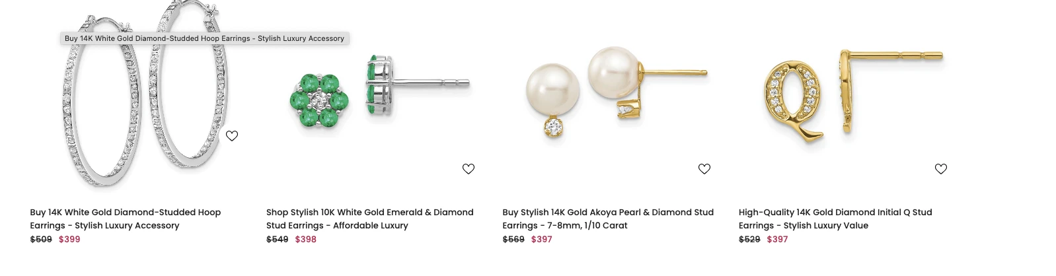This screenshot has height=276, width=1056.
Task: Click the $397 price under Initial Q earrings
Action: (777, 239)
